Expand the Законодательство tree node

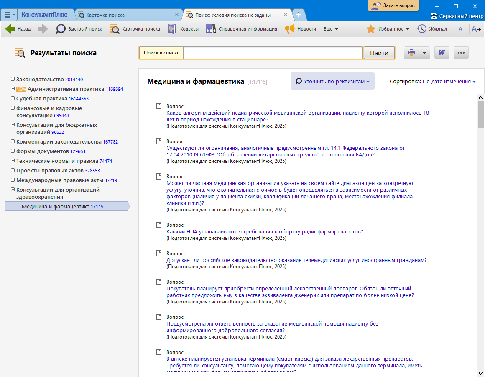click(13, 79)
